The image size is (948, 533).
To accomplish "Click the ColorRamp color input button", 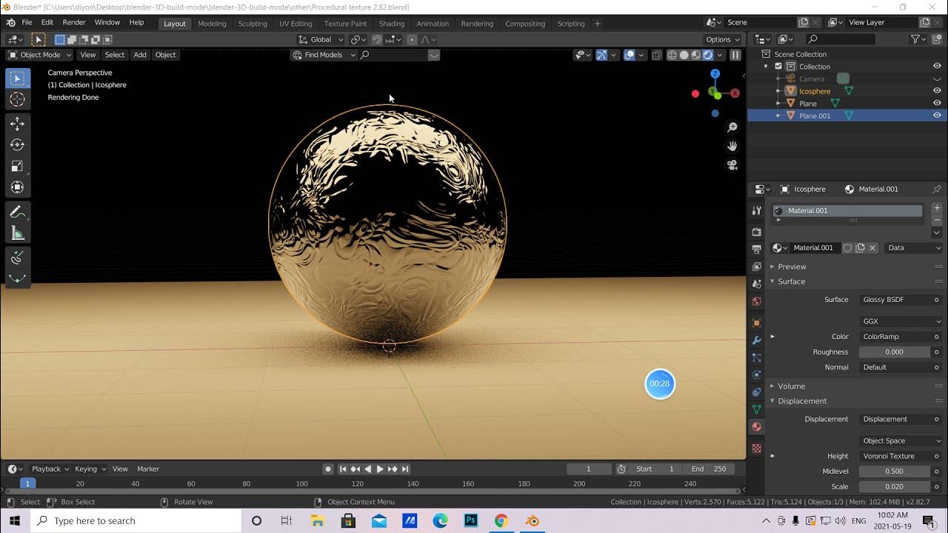I will point(901,337).
